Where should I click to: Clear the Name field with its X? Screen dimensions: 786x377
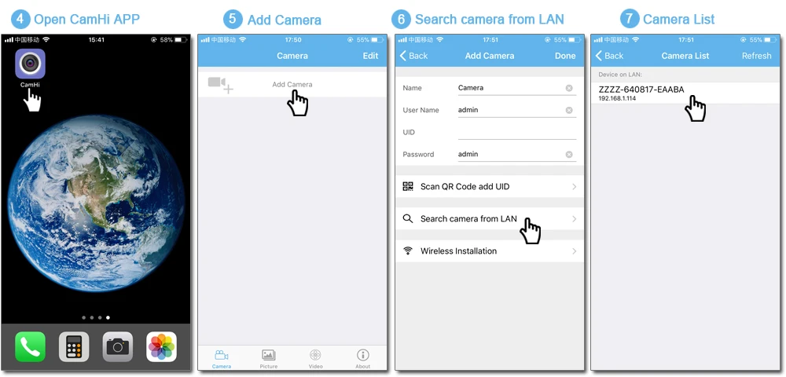pos(569,88)
